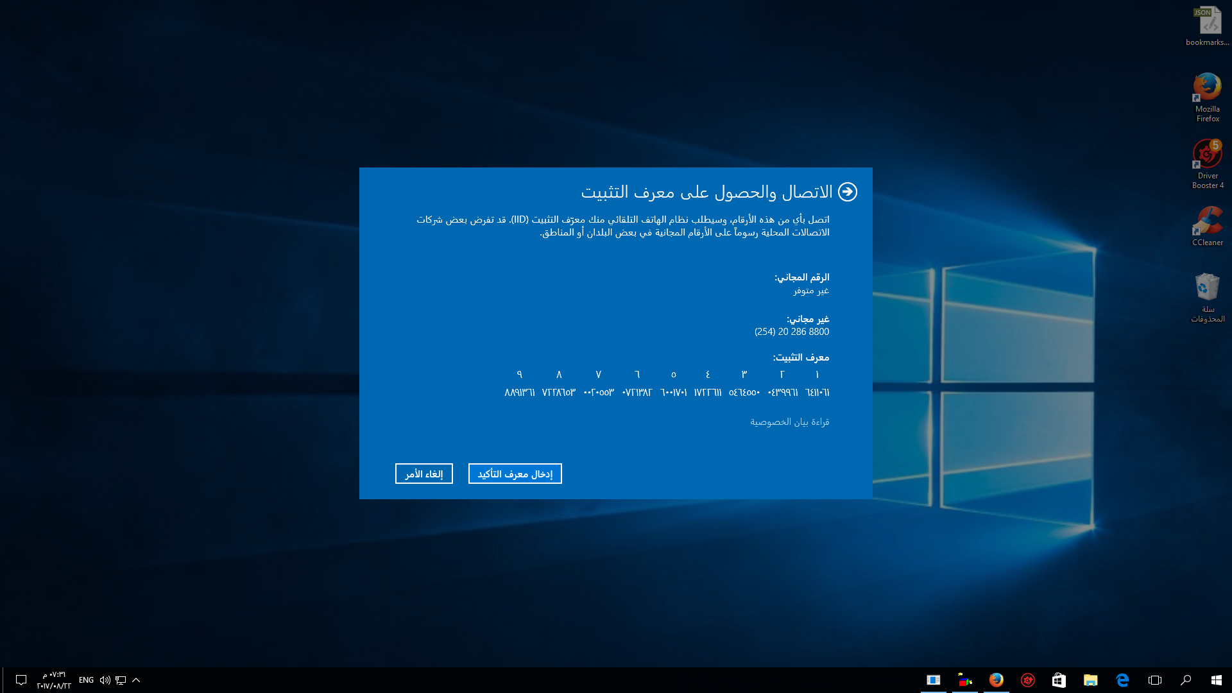Click the إلغاء الأمر cancel button

(x=424, y=474)
